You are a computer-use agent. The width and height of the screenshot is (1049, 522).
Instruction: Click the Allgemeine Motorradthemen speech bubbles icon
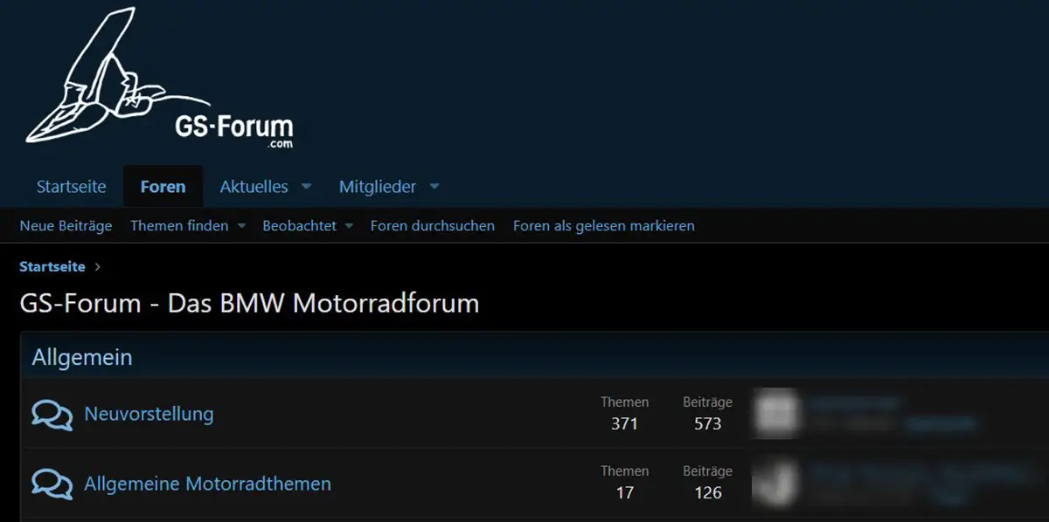(52, 483)
